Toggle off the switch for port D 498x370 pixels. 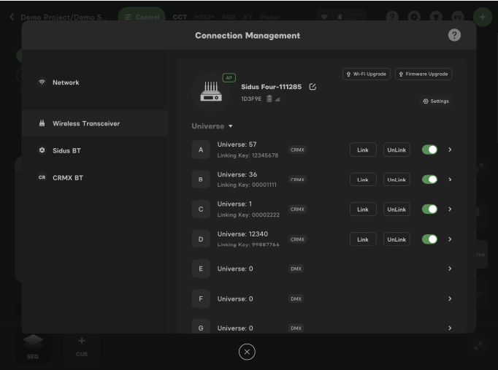click(429, 239)
